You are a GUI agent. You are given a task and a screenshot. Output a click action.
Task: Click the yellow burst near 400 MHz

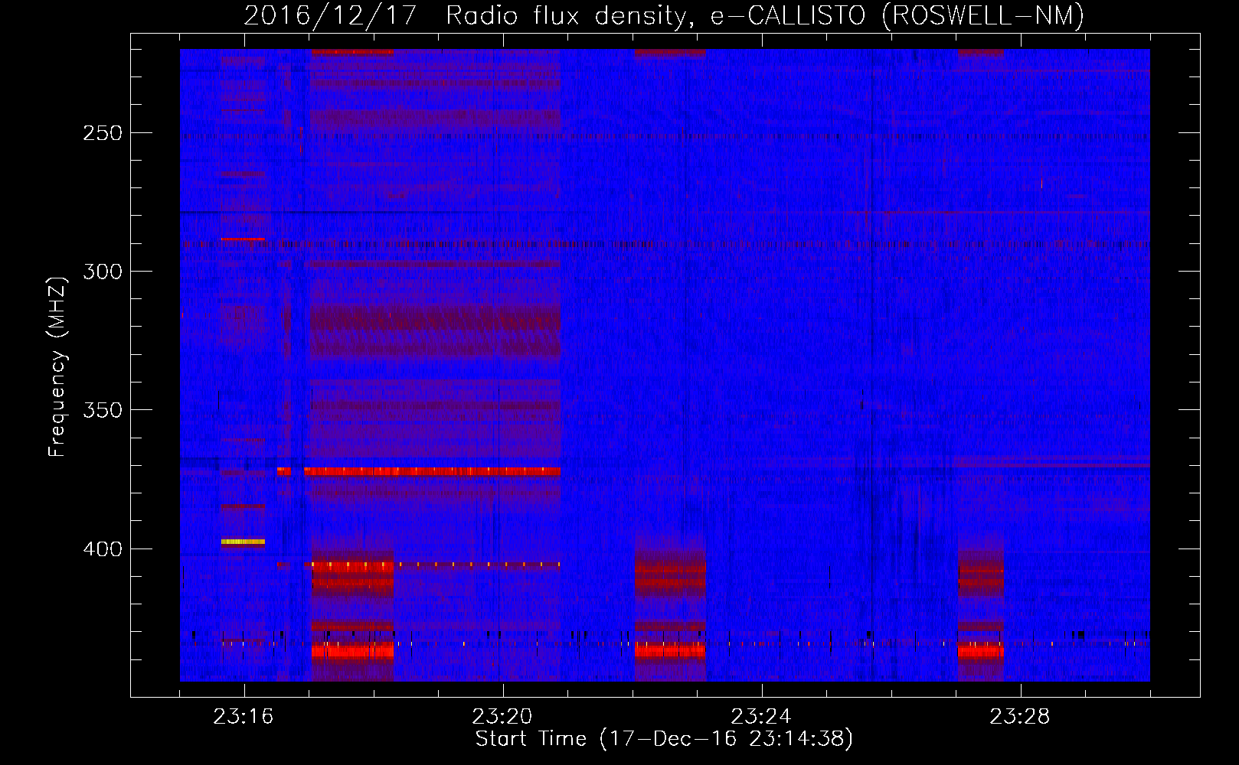click(243, 542)
